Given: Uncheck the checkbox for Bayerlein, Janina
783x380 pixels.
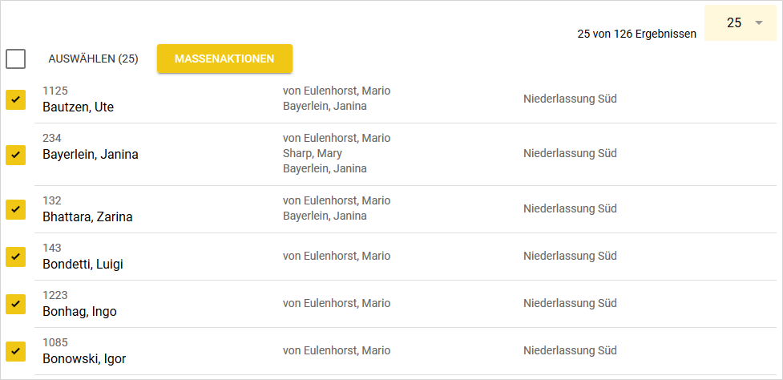Looking at the screenshot, I should 16,155.
